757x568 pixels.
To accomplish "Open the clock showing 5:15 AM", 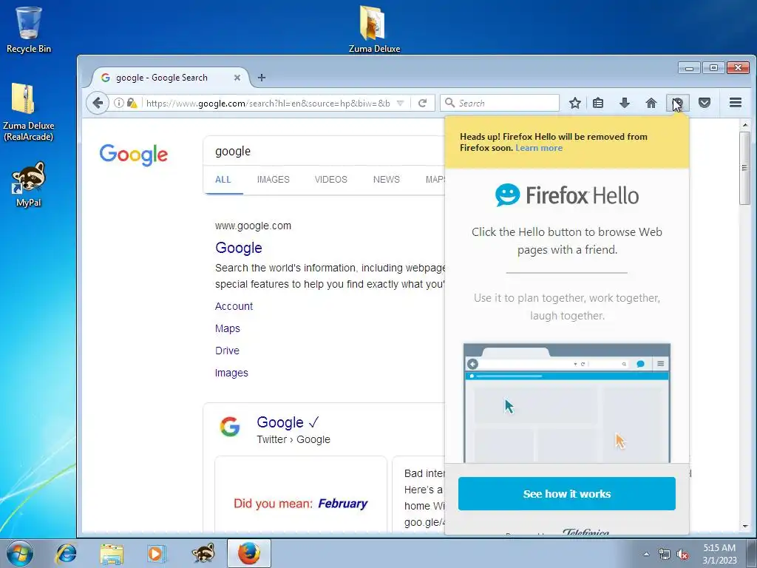I will click(x=719, y=554).
